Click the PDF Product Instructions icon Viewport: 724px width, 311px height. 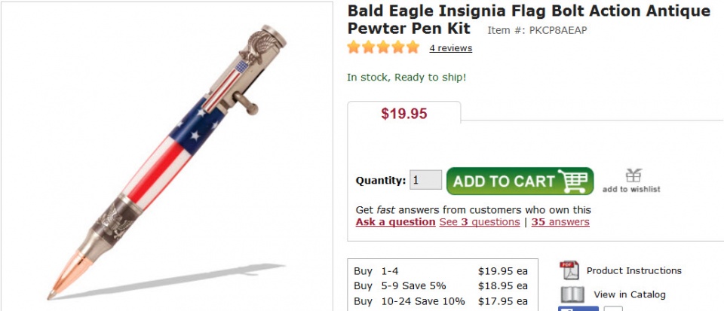[x=569, y=270]
